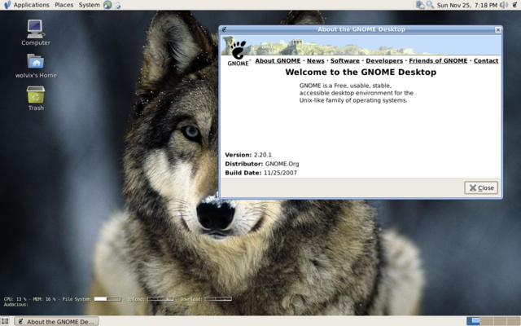Click the Version: 2.20.1 text
Screen dimensions: 521x326
point(248,155)
